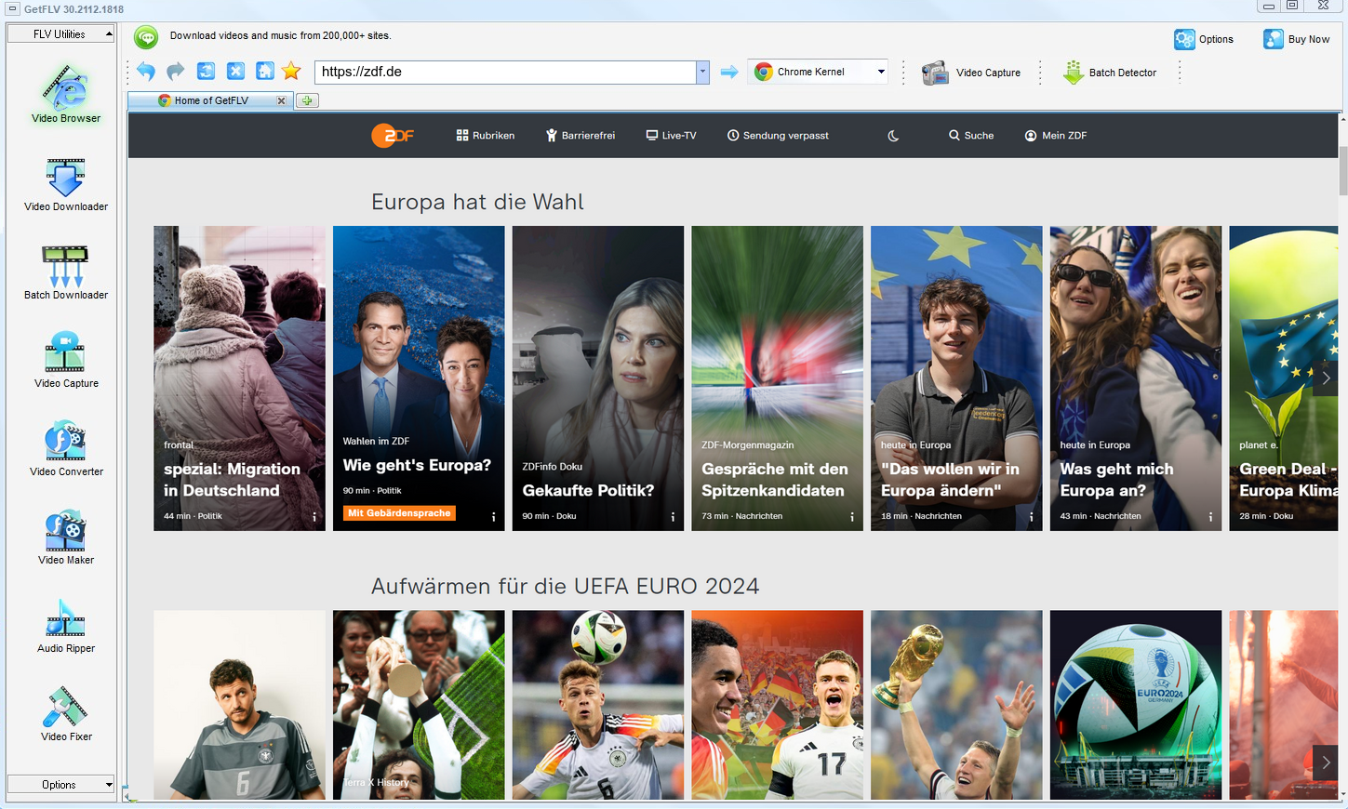Click the green chat bubble icon
Viewport: 1348px width, 809px height.
coord(146,37)
